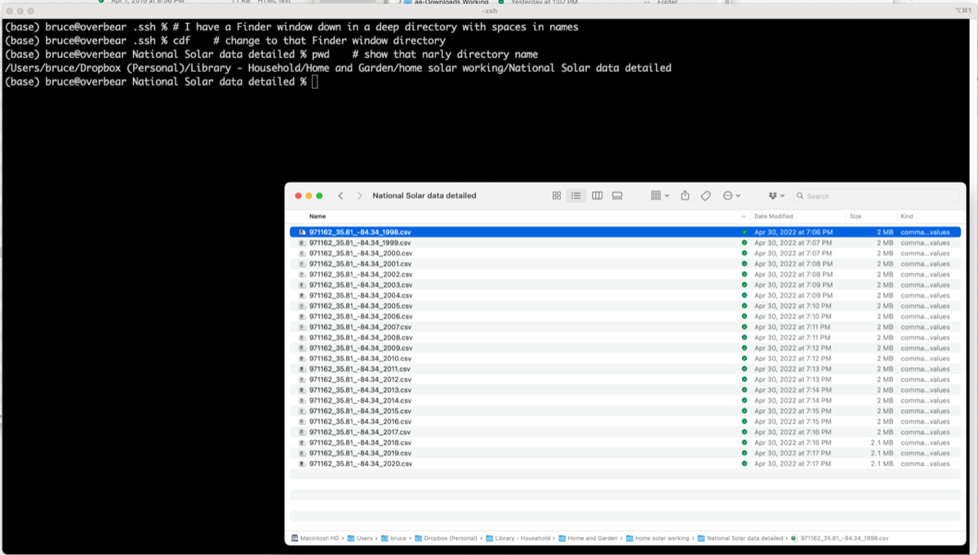
Task: Click the Share icon in Finder toolbar
Action: click(685, 196)
